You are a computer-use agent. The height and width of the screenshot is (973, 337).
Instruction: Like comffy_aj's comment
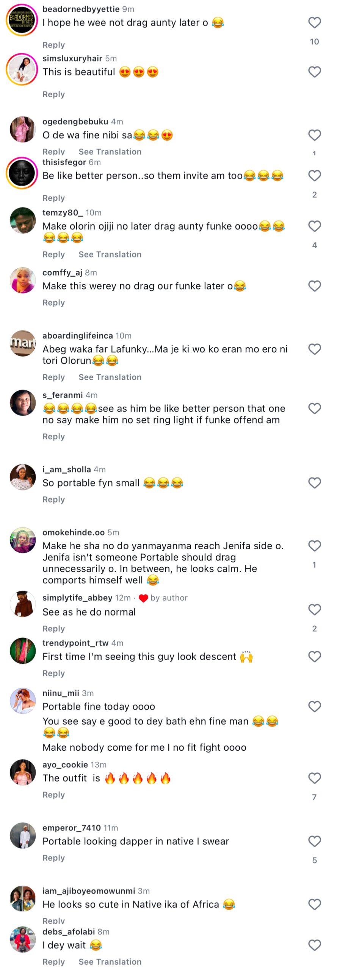(314, 286)
